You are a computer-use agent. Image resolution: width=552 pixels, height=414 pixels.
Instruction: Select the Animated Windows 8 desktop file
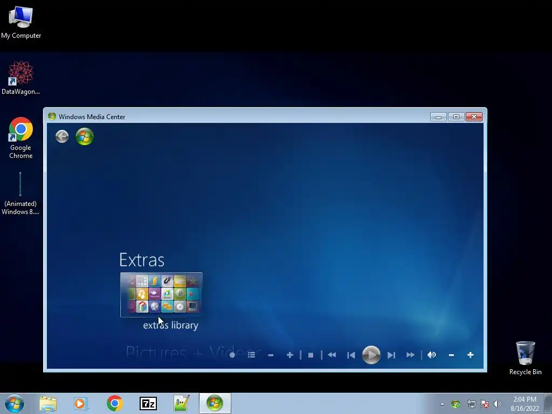(20, 194)
